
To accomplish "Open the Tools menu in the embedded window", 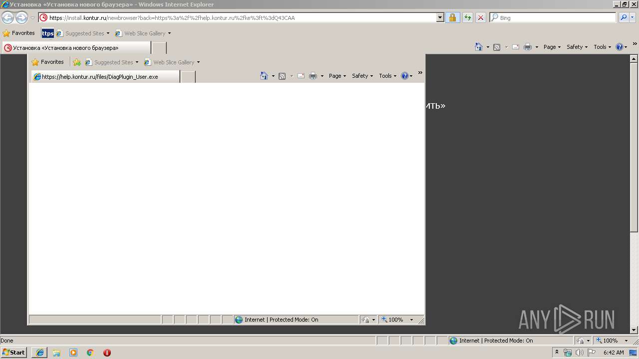I will (388, 76).
